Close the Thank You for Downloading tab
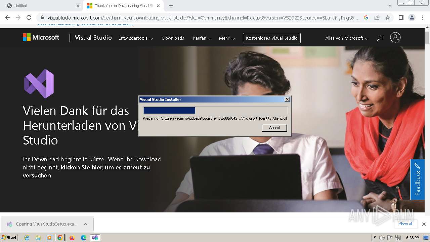Viewport: 430px width, 242px height. (x=158, y=6)
